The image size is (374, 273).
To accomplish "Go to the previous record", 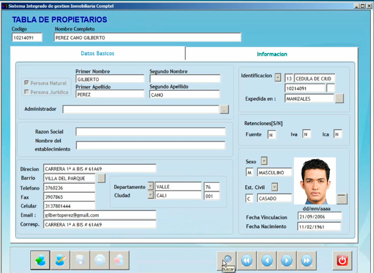I will (267, 260).
